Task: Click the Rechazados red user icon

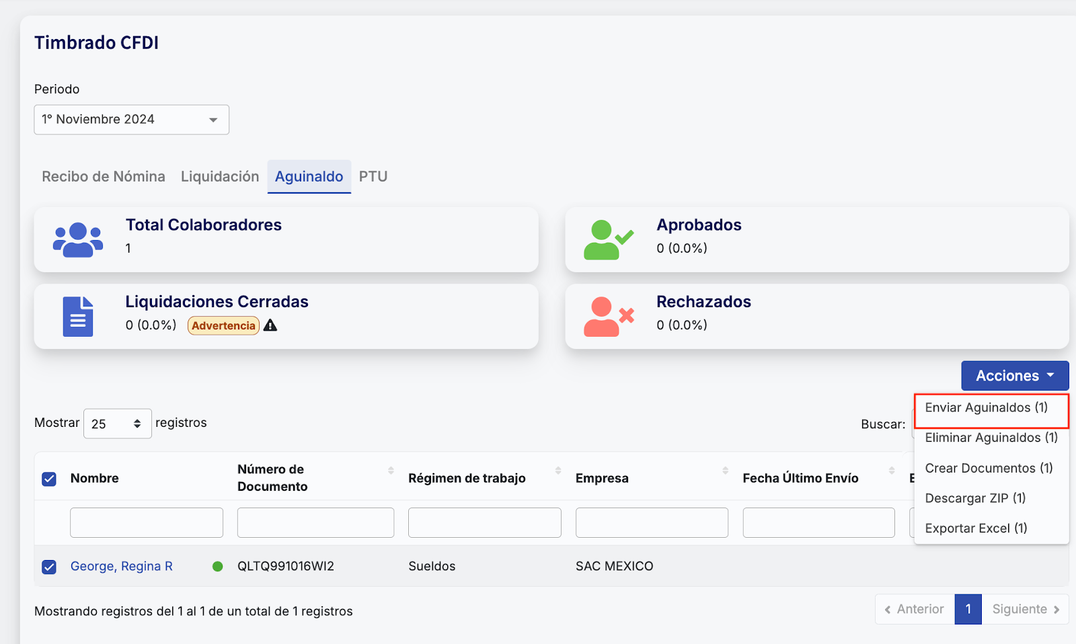Action: tap(608, 317)
